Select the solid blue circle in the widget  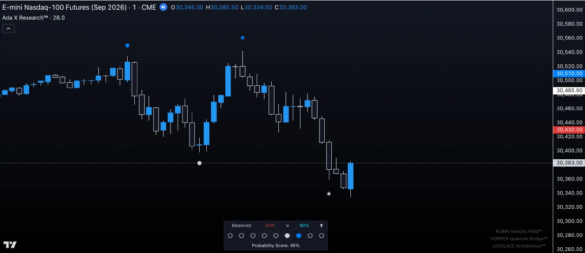click(299, 236)
